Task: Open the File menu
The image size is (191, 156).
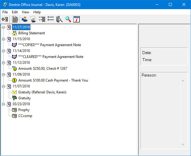Action: point(5,12)
